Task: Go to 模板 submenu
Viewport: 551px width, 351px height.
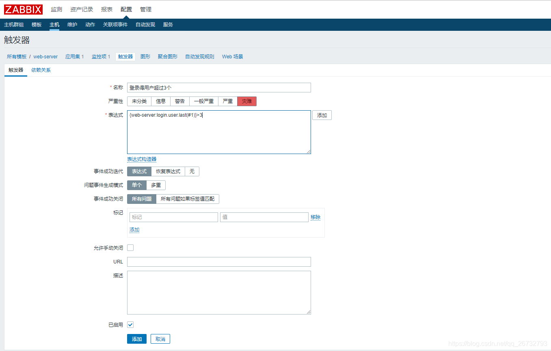Action: [37, 25]
